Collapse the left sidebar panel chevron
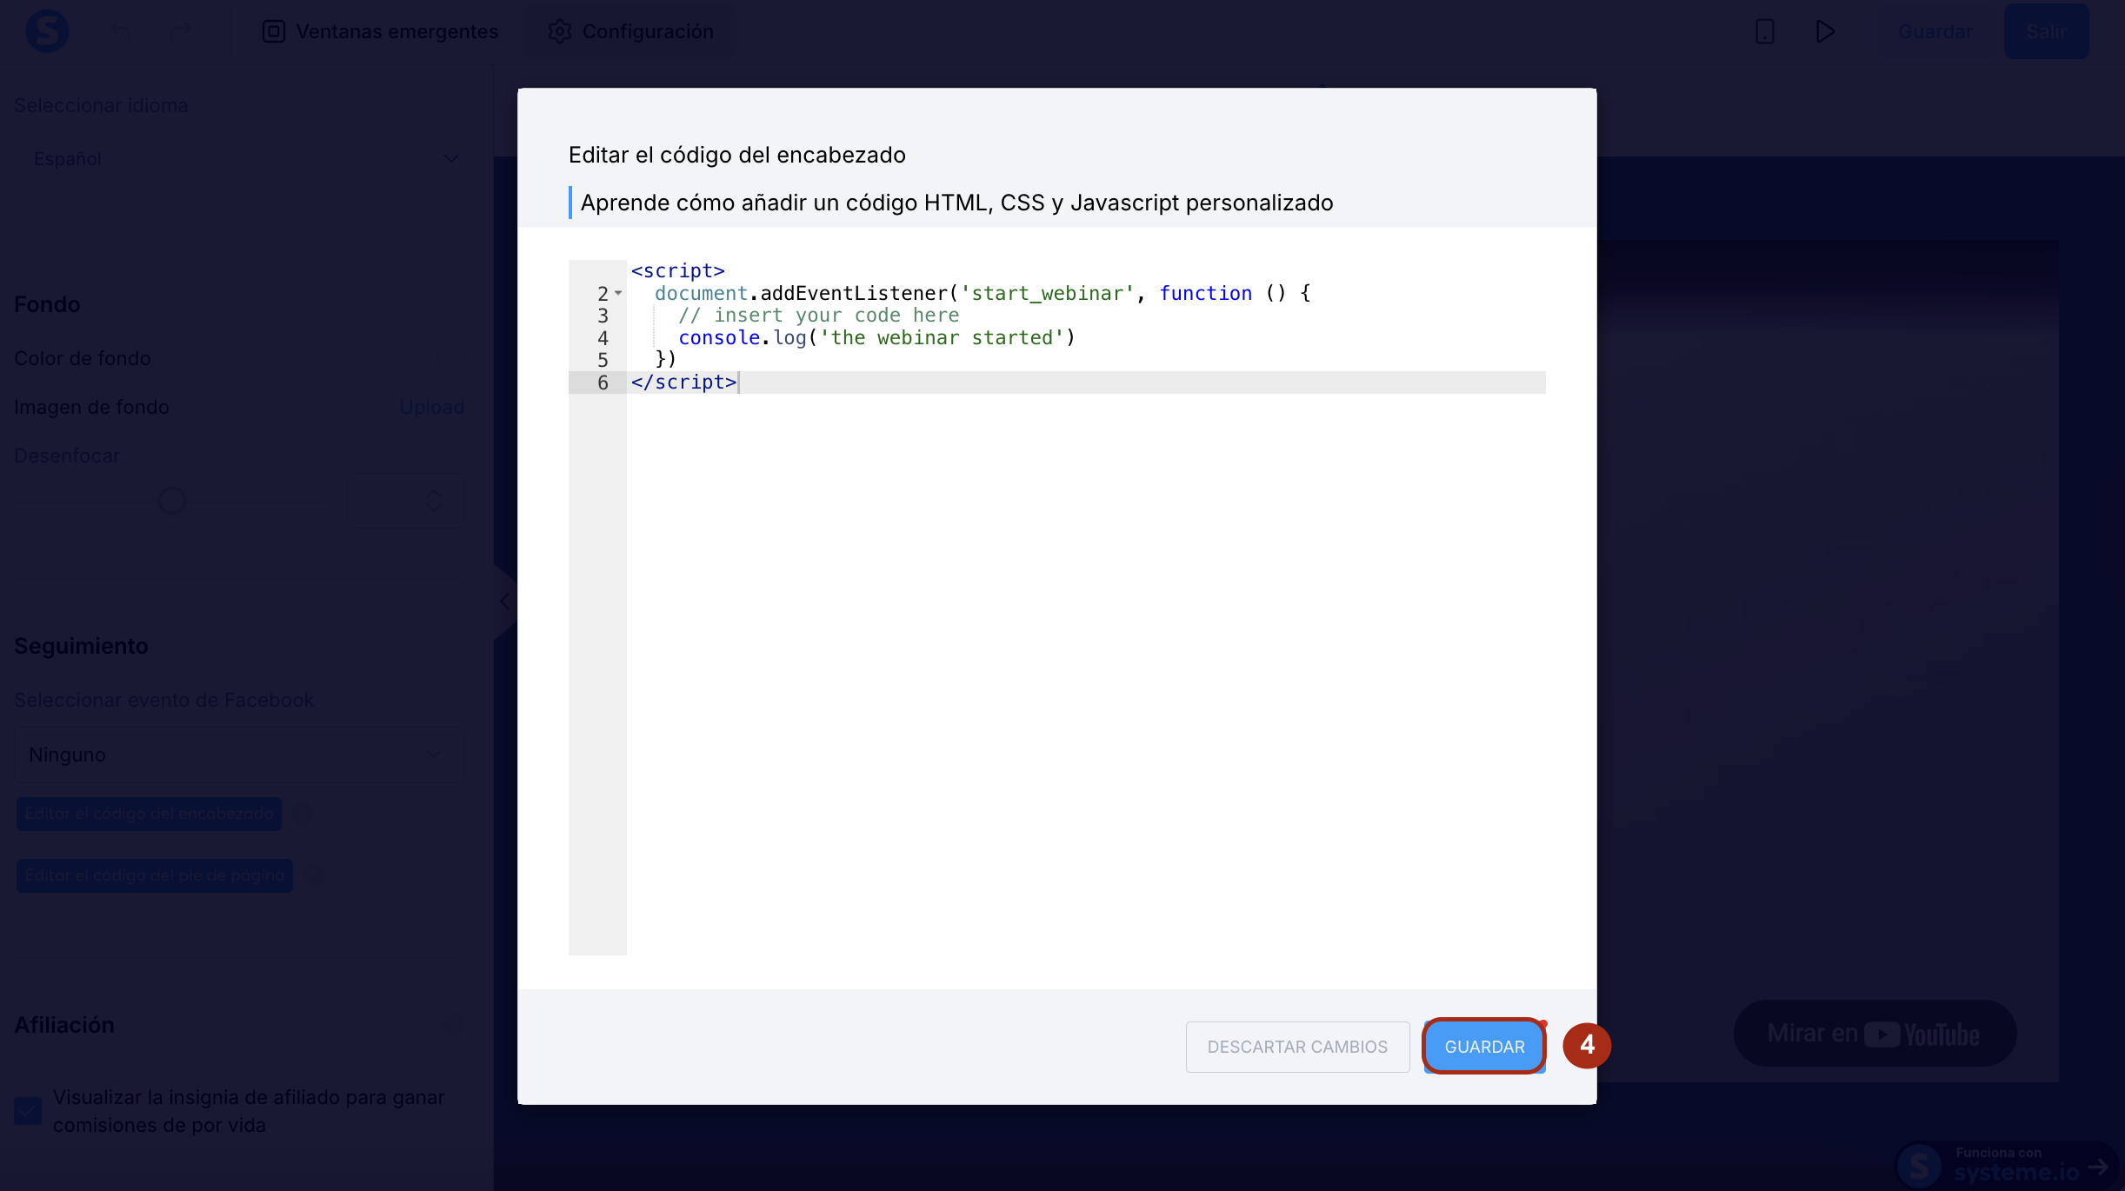Viewport: 2125px width, 1191px height. click(505, 602)
